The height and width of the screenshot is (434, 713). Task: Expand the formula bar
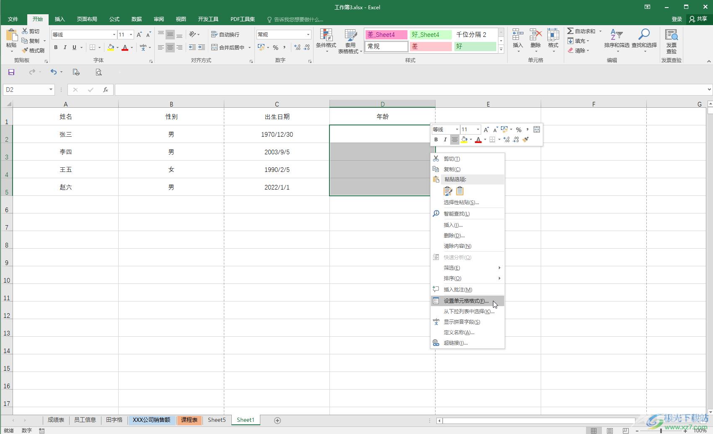[x=709, y=89]
